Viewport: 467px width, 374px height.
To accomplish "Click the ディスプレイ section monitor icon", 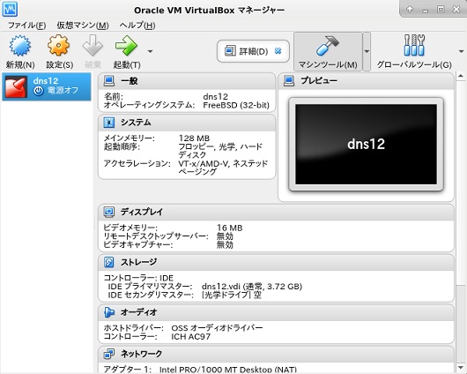I will point(108,212).
